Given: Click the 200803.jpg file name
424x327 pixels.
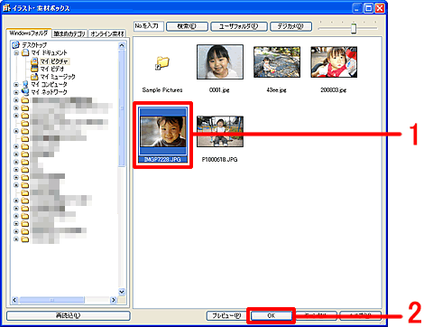Looking at the screenshot, I should pos(334,90).
